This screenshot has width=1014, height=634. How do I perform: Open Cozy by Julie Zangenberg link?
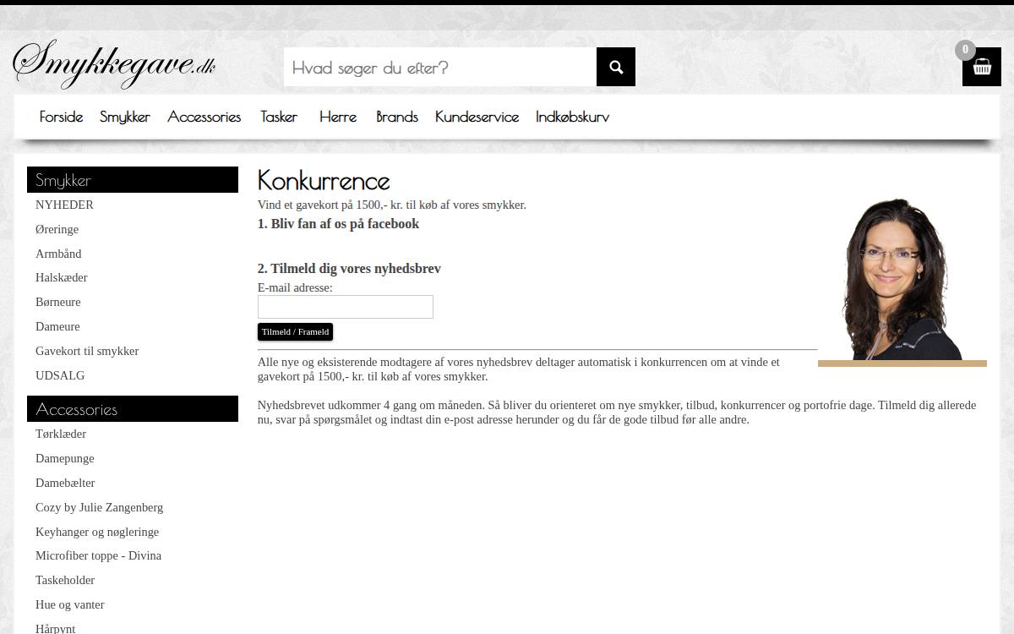[99, 507]
